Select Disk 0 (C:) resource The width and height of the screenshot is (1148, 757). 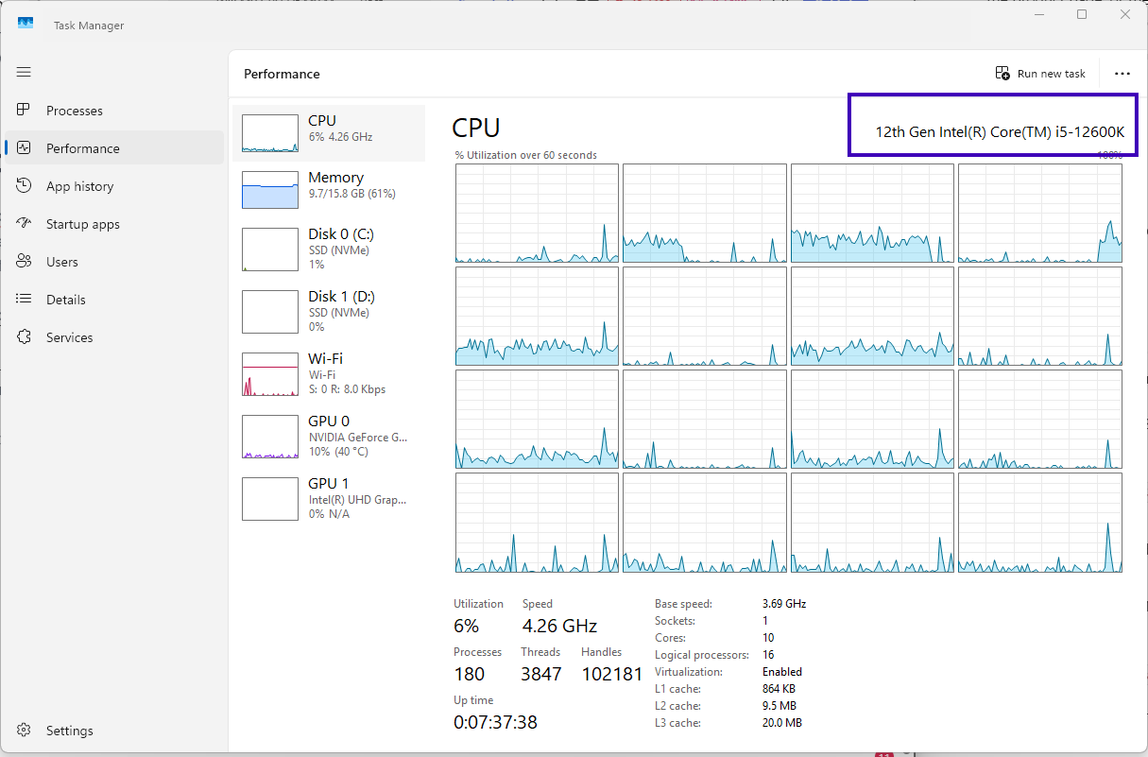pyautogui.click(x=329, y=249)
